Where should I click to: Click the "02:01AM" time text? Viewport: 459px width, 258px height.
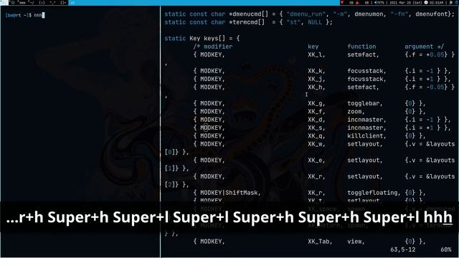pos(436,3)
